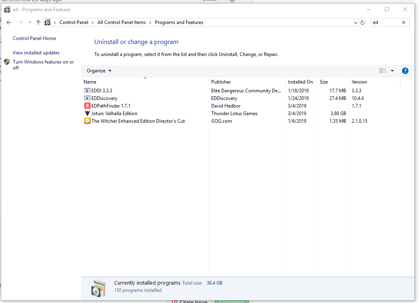Click the version 2.1.0.15 cell
The width and height of the screenshot is (420, 303).
pyautogui.click(x=359, y=121)
